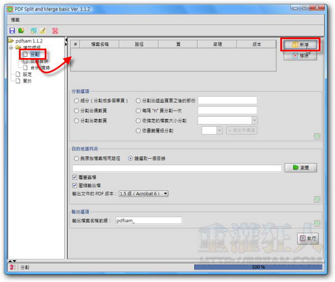Click the small arrows at the tree panel bottom
The width and height of the screenshot is (335, 282).
pyautogui.click(x=12, y=261)
